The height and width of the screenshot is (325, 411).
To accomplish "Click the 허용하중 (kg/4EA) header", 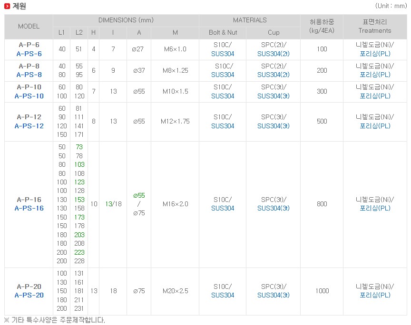I will [322, 26].
